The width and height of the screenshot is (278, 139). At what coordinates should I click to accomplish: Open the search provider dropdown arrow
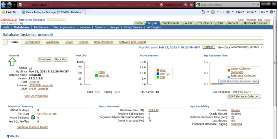[x=258, y=5]
